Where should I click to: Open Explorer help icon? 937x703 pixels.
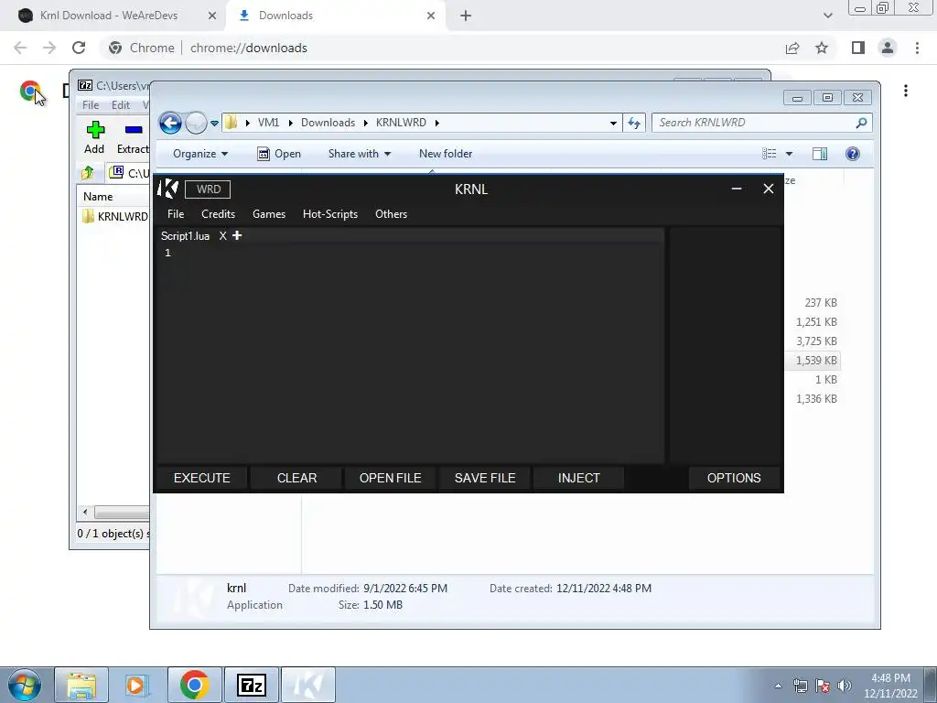pos(853,154)
